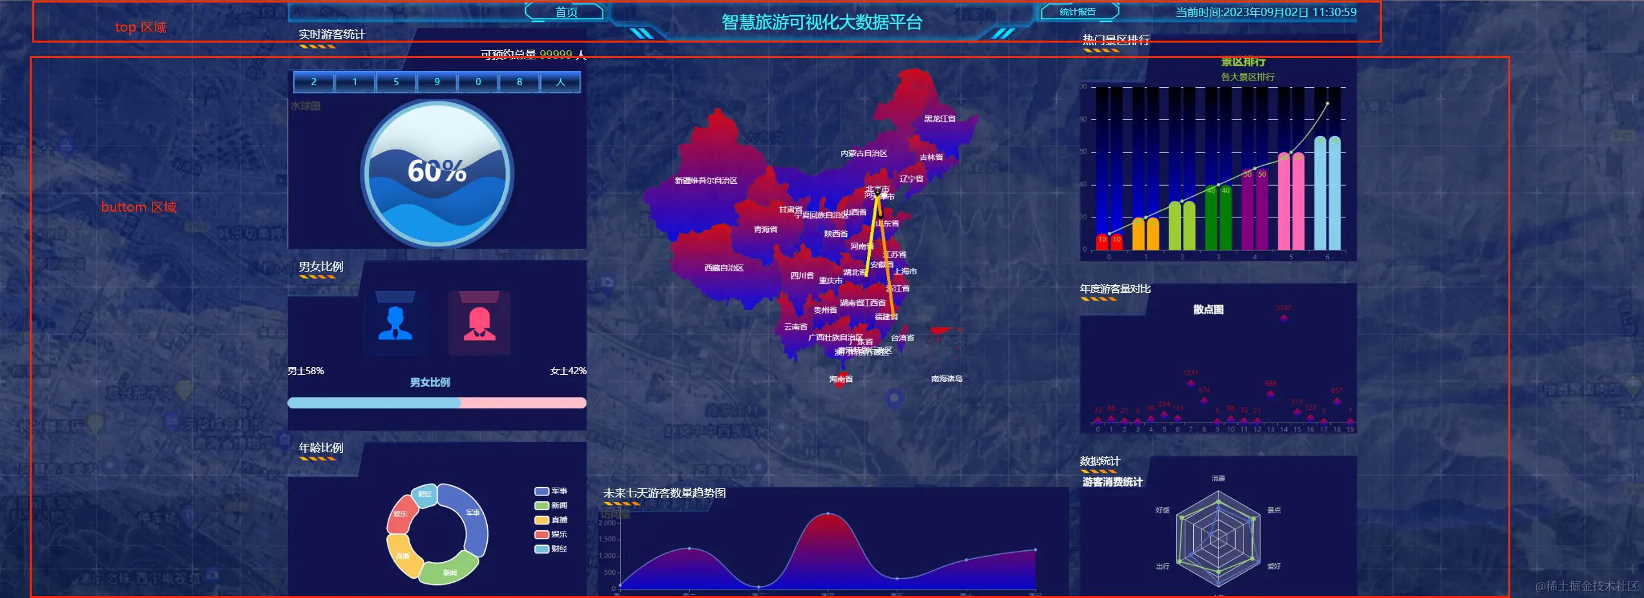
Task: Click the 景点 radar axis label
Action: 1274,510
